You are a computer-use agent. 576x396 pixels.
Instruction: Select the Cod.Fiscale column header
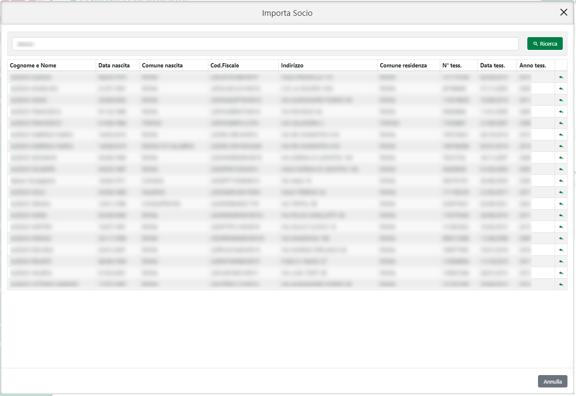(225, 65)
